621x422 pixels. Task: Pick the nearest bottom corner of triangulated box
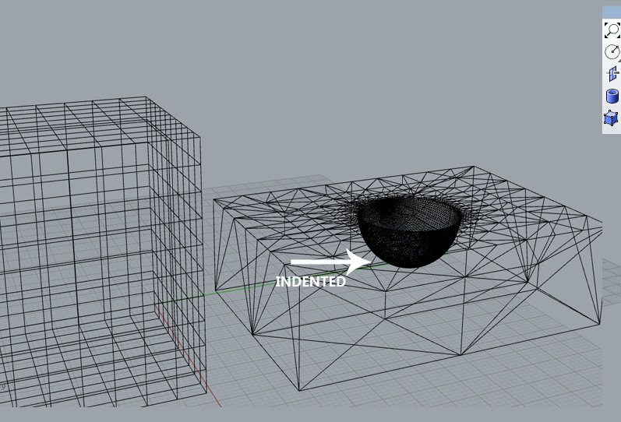point(299,390)
